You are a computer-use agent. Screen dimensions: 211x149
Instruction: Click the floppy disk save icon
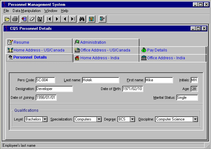(40, 19)
